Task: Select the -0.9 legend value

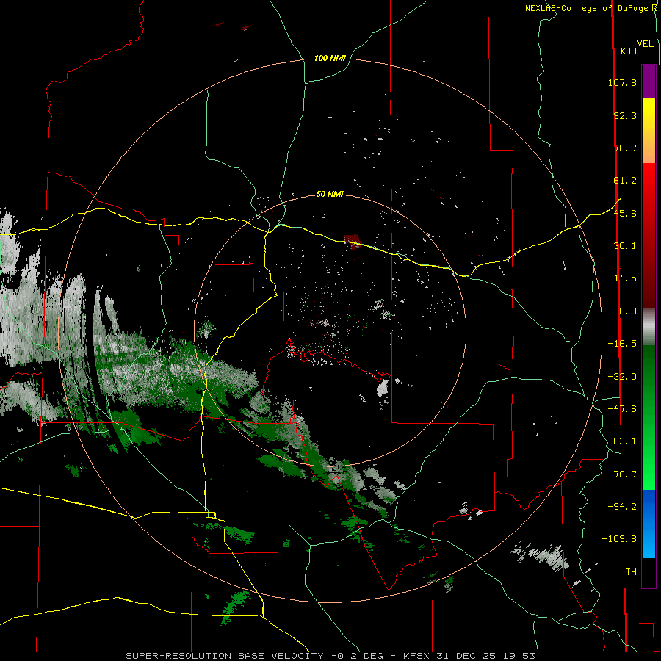Action: [x=625, y=311]
